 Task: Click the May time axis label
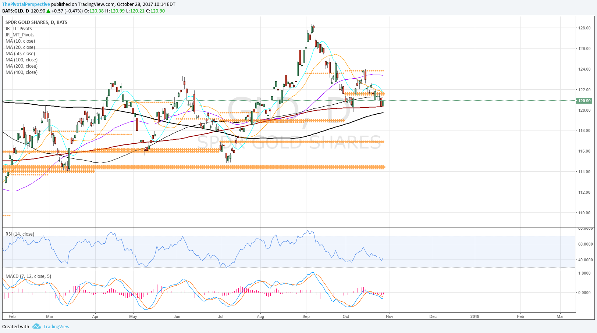133,316
